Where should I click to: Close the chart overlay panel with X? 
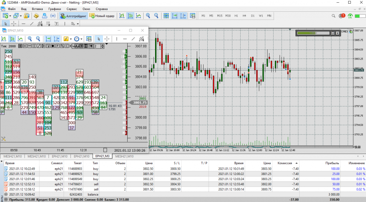(x=337, y=33)
